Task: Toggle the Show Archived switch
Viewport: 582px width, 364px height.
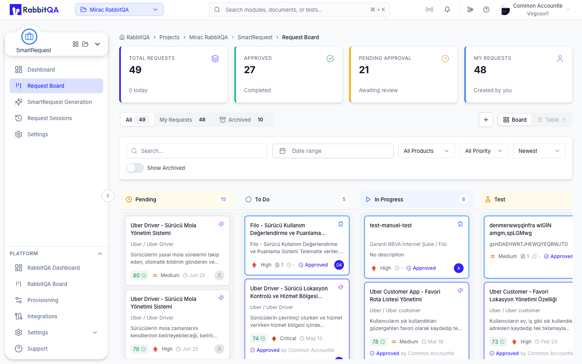Action: tap(135, 168)
